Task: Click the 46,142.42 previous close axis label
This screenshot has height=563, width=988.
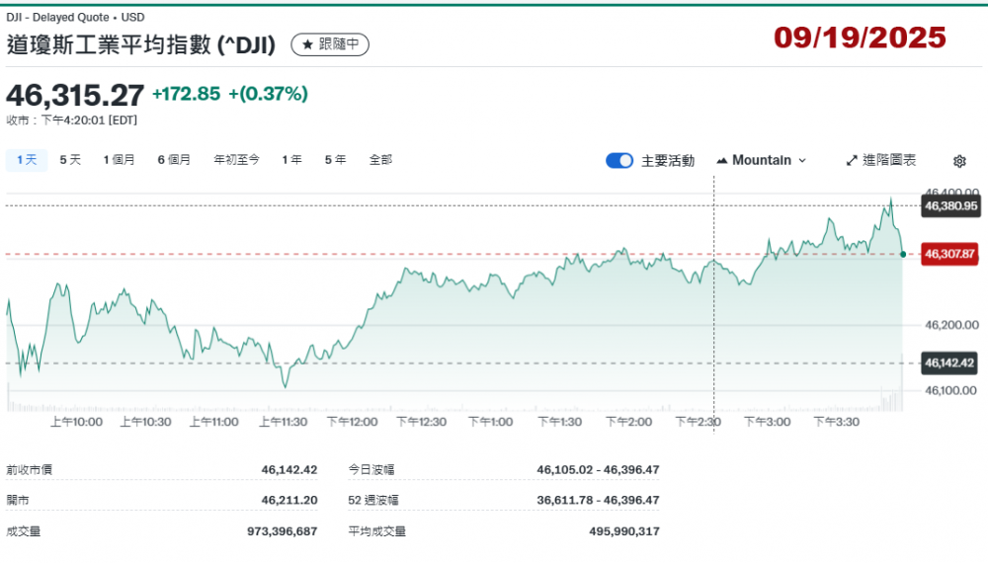Action: click(950, 362)
